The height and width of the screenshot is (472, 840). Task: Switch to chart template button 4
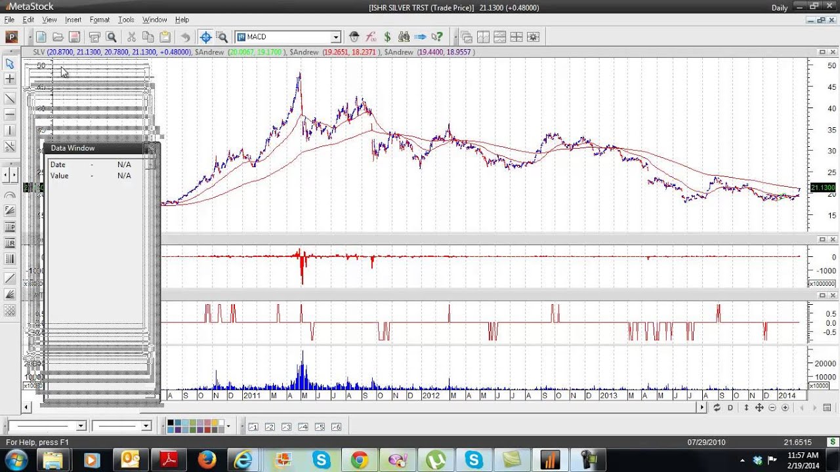[303, 427]
